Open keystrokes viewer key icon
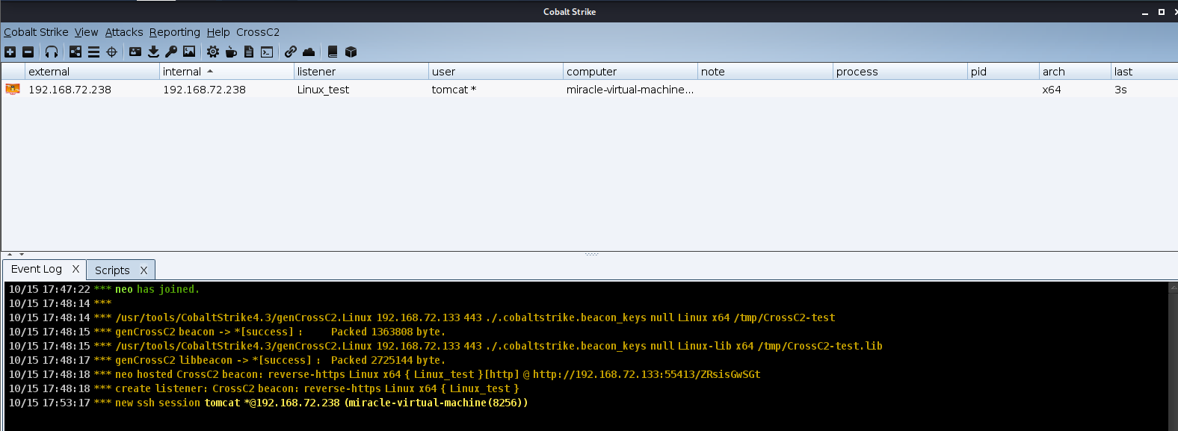 [x=171, y=52]
